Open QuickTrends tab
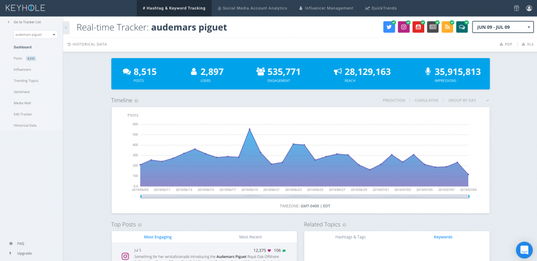Viewport: 537px width, 261px height. 381,8
